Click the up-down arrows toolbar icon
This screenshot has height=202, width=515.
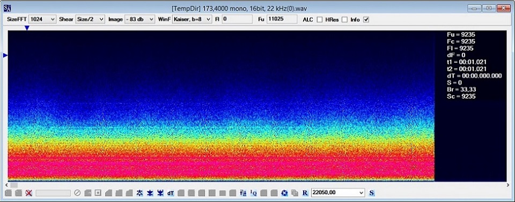pyautogui.click(x=243, y=193)
